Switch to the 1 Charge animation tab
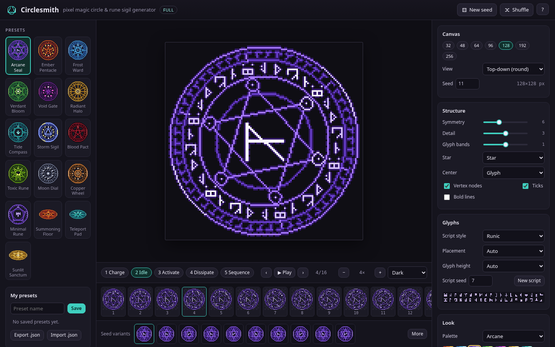Screen dimensions: 555x347 click(x=115, y=273)
